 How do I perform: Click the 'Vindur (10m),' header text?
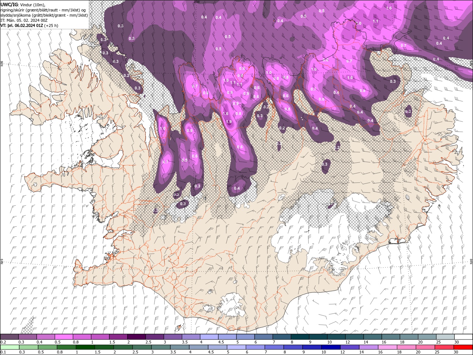[x=33, y=4]
